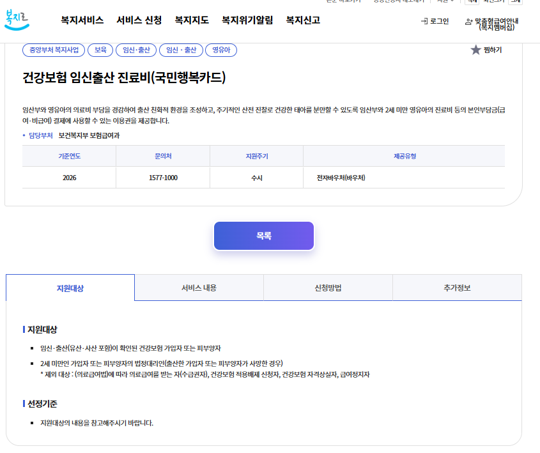Open the 복지위기알림 menu

tap(247, 20)
